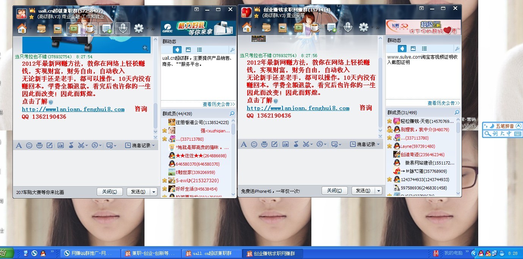Click 发送(S) button in right chat window
Viewport: 523px width, 259px height.
pyautogui.click(x=363, y=191)
